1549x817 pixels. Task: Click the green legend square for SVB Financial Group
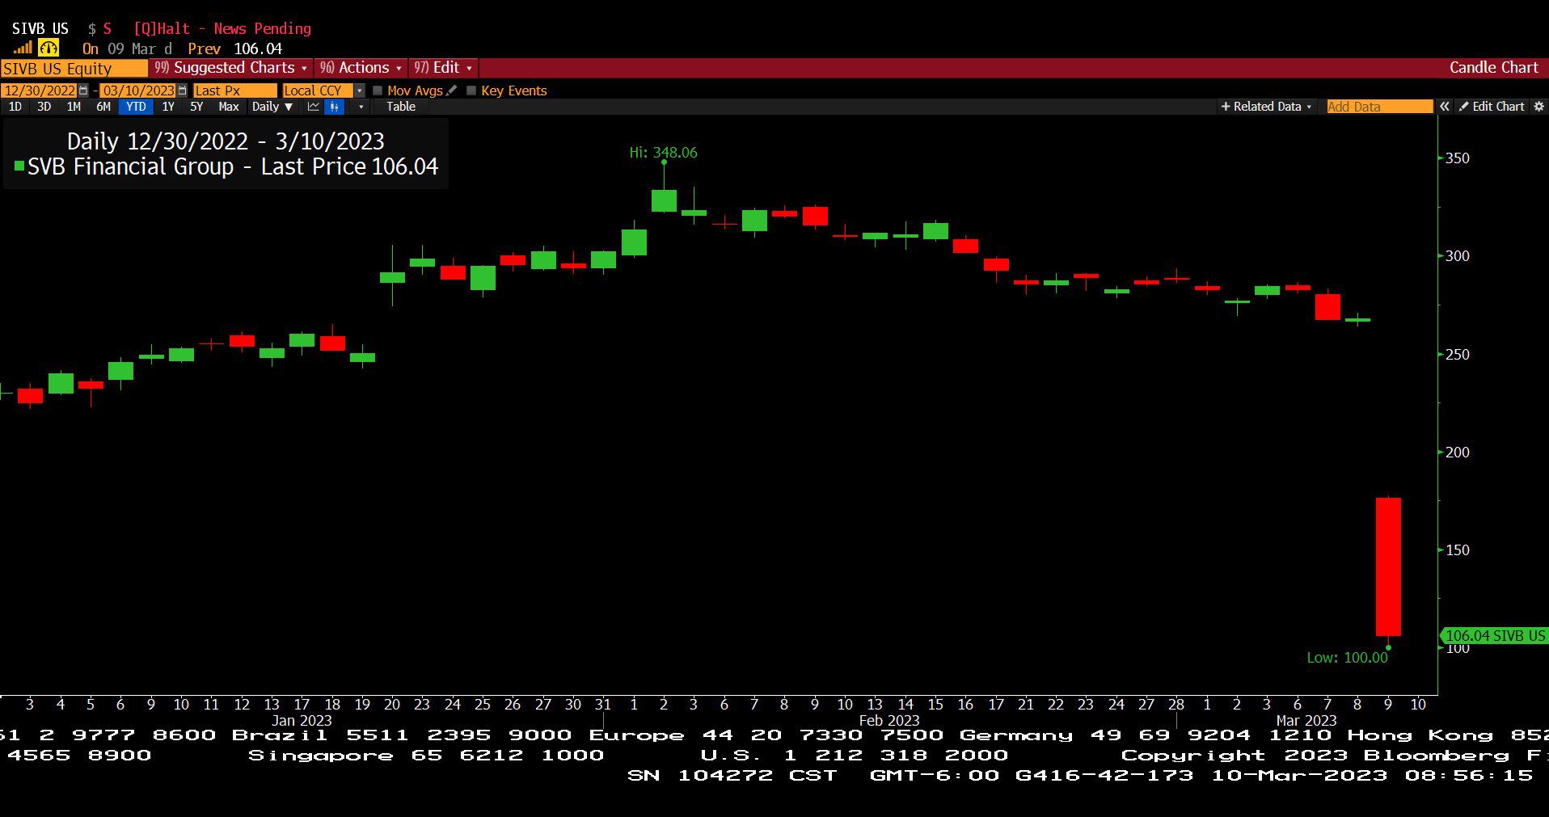coord(19,166)
